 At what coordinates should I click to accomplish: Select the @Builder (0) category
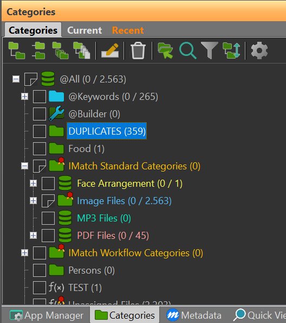coord(94,113)
